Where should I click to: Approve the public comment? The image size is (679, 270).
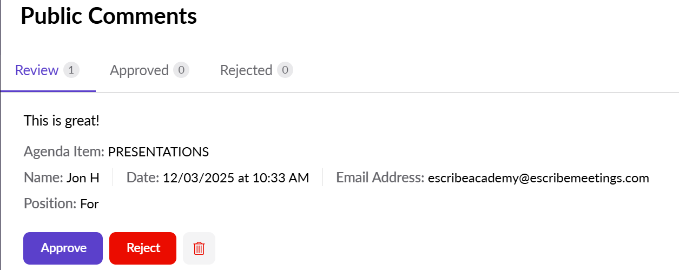pyautogui.click(x=63, y=248)
